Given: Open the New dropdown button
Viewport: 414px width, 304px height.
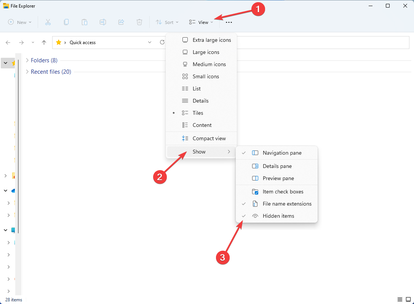Looking at the screenshot, I should click(x=20, y=22).
